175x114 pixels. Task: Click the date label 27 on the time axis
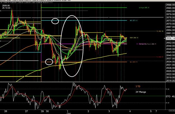tap(26, 111)
